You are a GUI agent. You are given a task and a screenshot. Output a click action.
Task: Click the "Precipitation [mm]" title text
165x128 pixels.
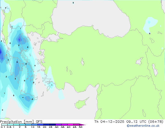(17, 122)
